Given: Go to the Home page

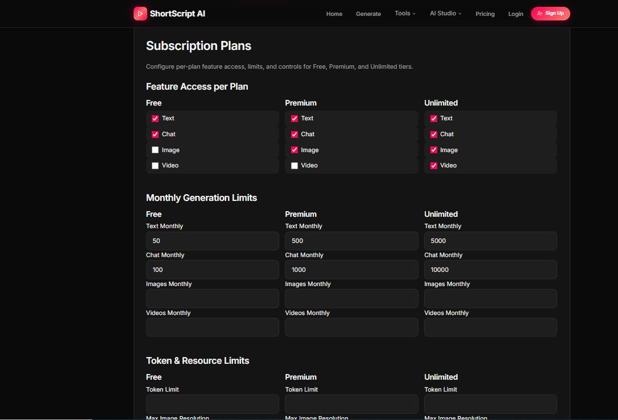Looking at the screenshot, I should point(334,14).
